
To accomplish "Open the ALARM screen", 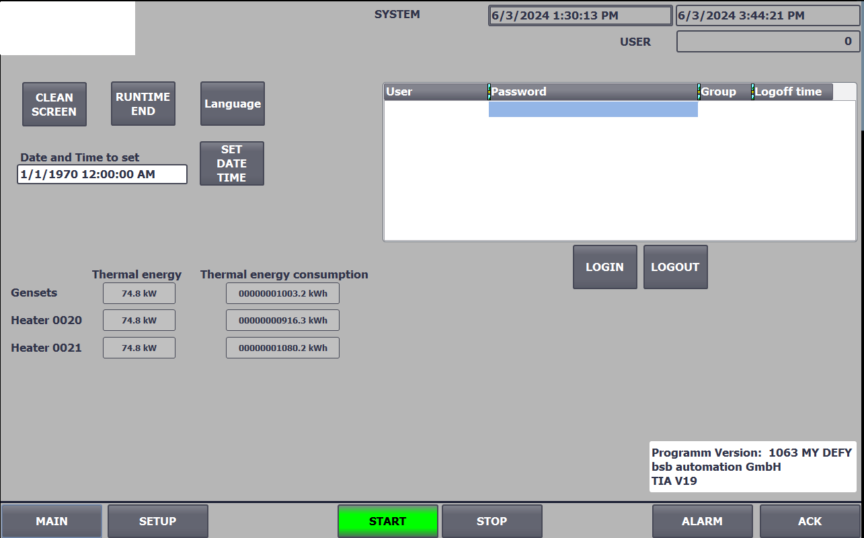I will click(702, 521).
